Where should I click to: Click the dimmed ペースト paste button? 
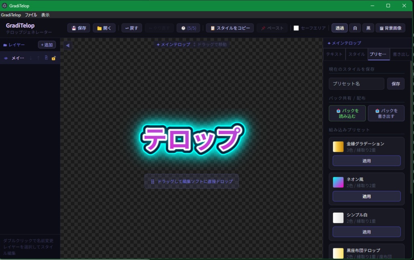coord(272,28)
